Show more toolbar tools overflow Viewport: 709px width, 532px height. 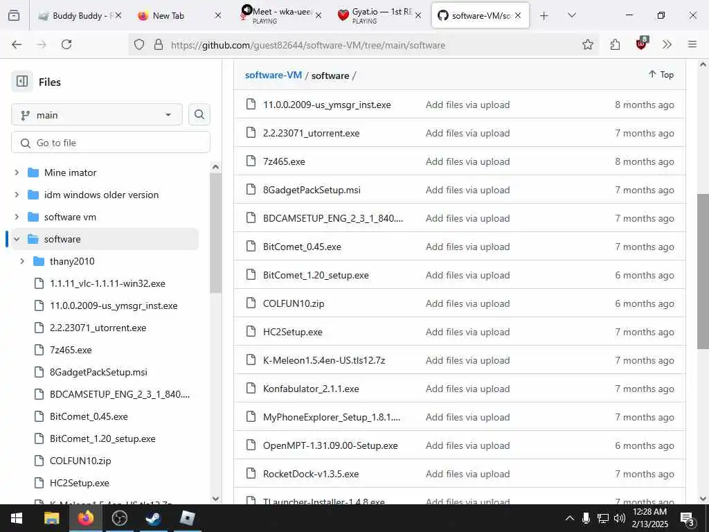pos(667,44)
